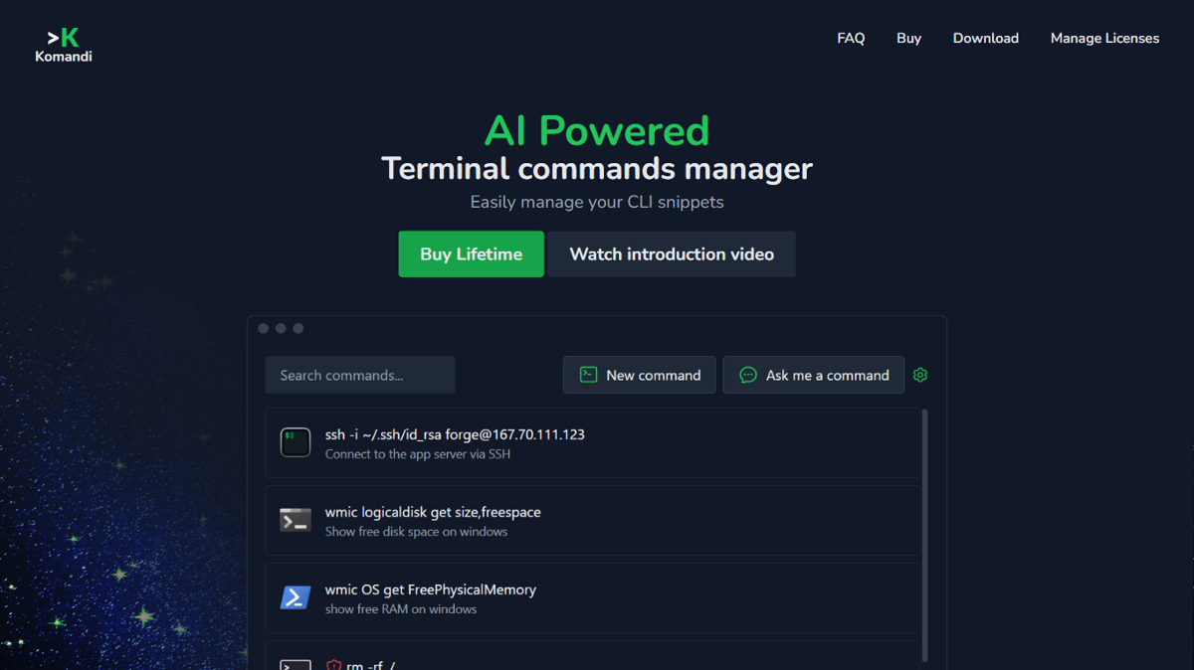This screenshot has height=670, width=1194.
Task: Open the Download page
Action: (x=985, y=38)
